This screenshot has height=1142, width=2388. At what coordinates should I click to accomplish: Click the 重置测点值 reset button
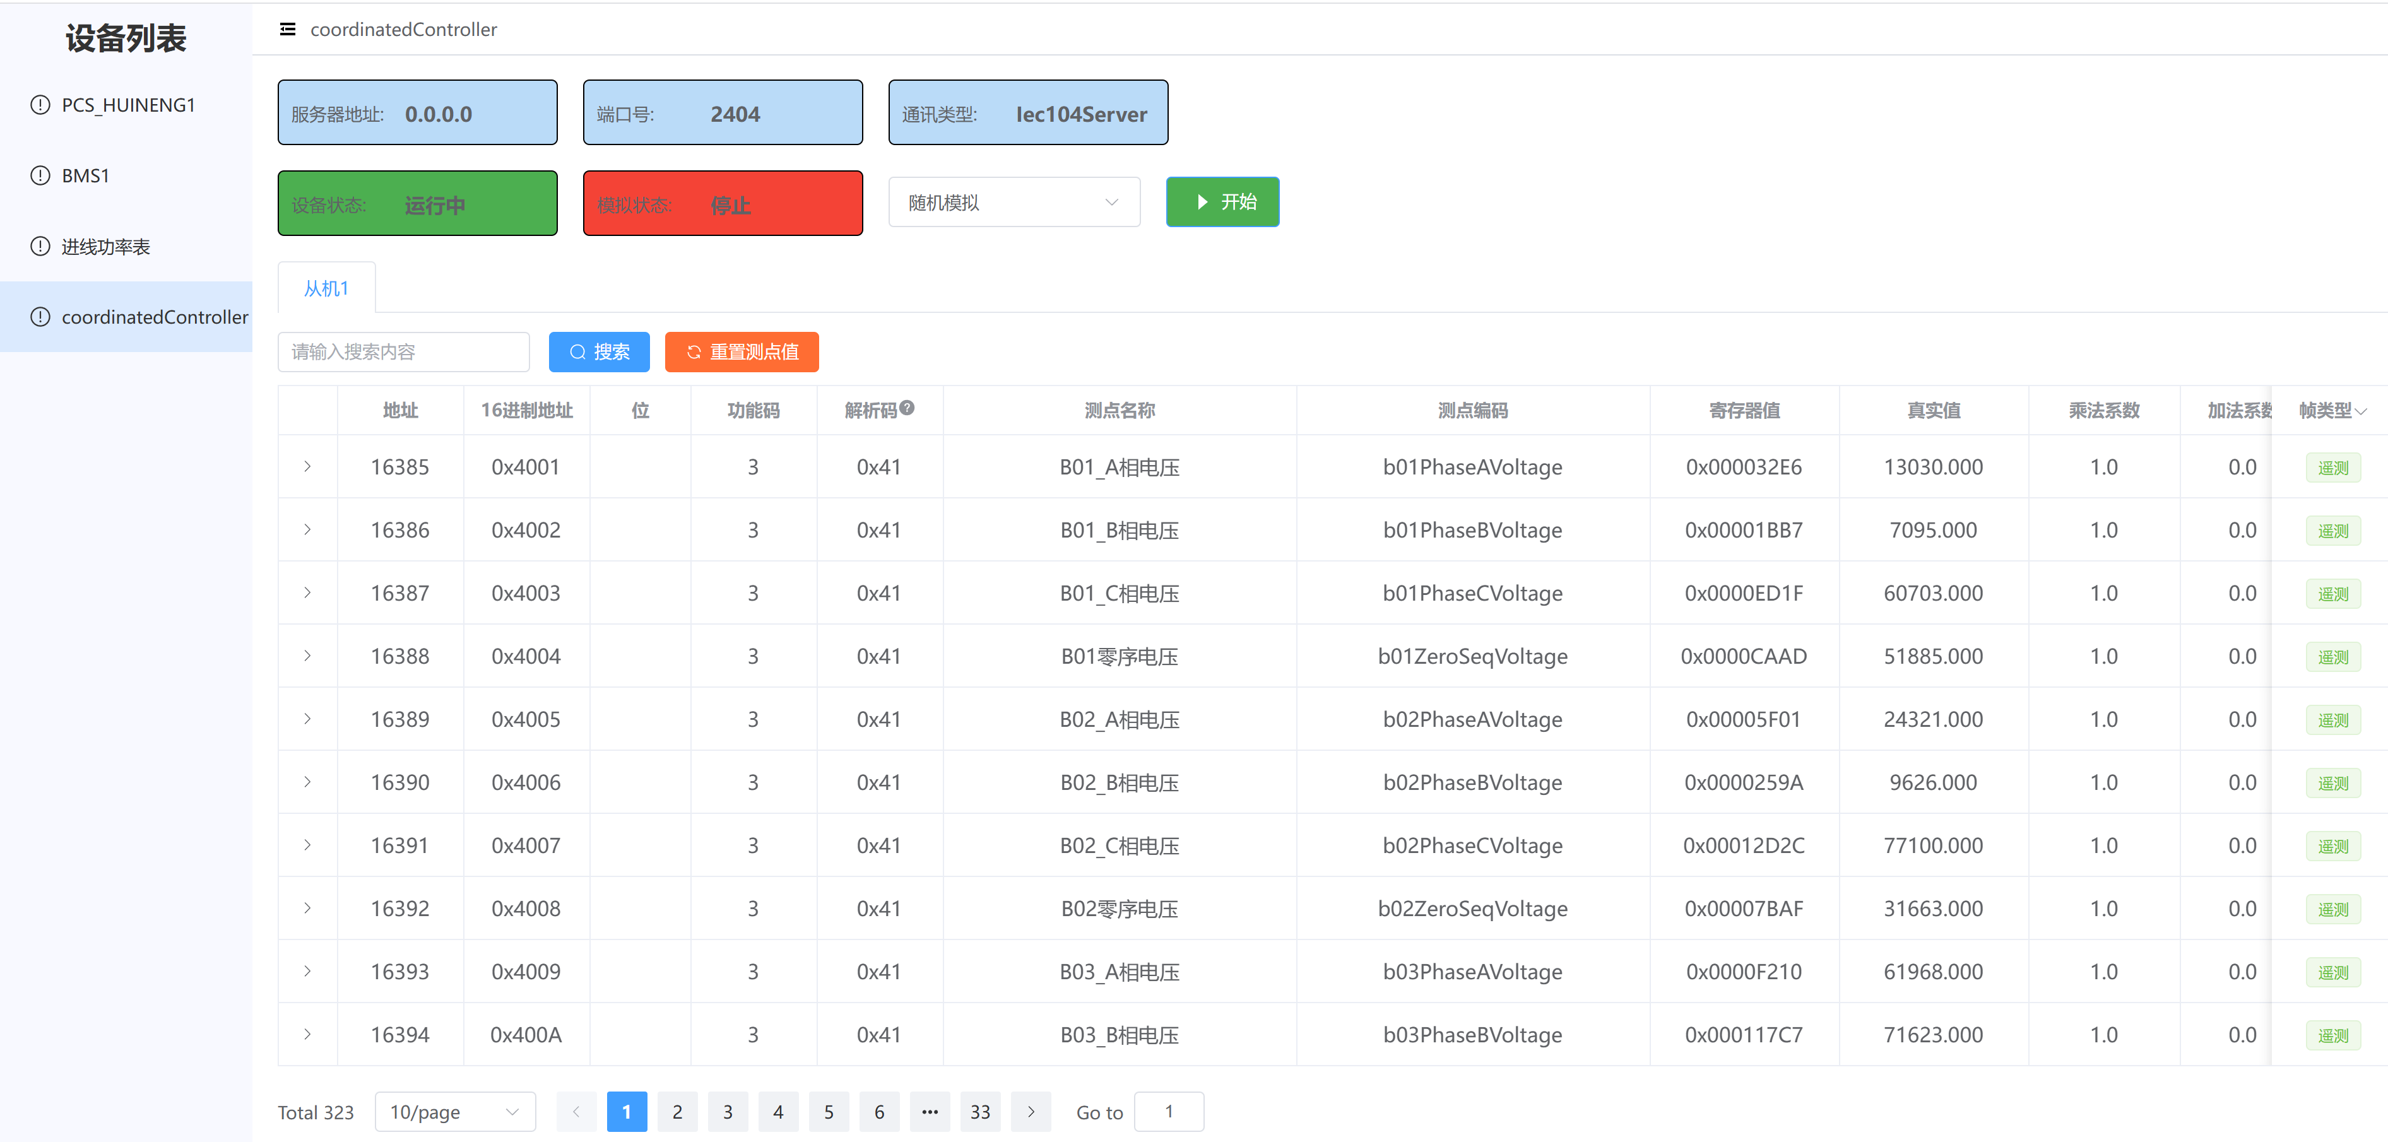(x=742, y=352)
